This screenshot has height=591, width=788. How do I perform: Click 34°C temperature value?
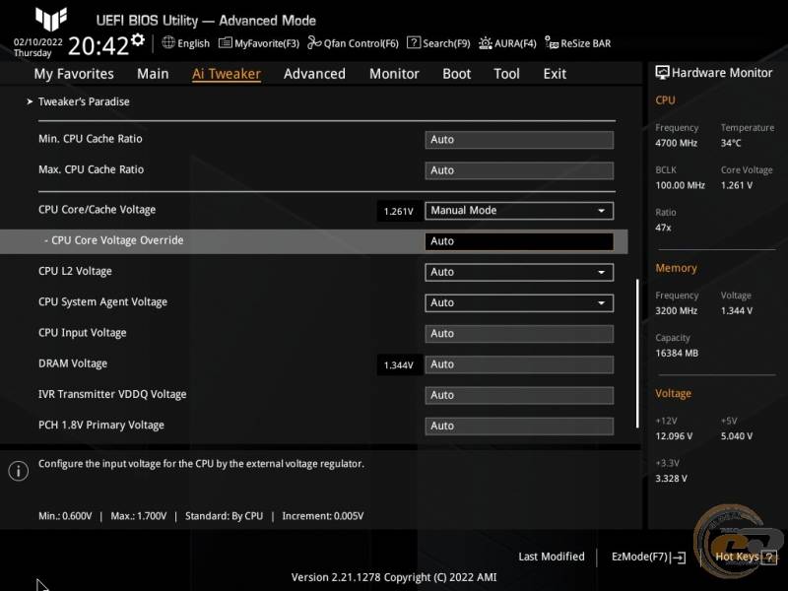click(731, 143)
